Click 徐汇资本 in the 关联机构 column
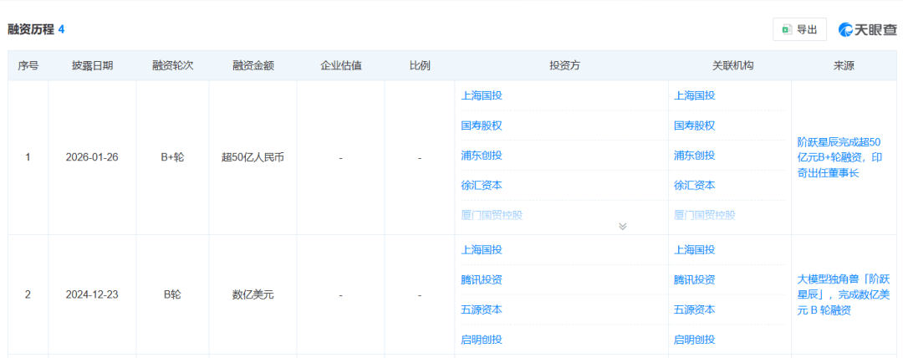Viewport: 903px width, 358px height. [695, 186]
